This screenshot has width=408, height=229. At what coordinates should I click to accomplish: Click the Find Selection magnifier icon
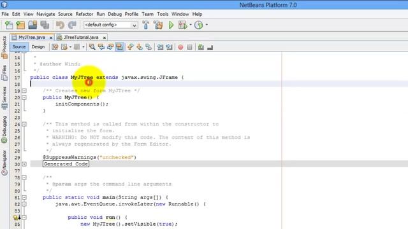pyautogui.click(x=92, y=47)
